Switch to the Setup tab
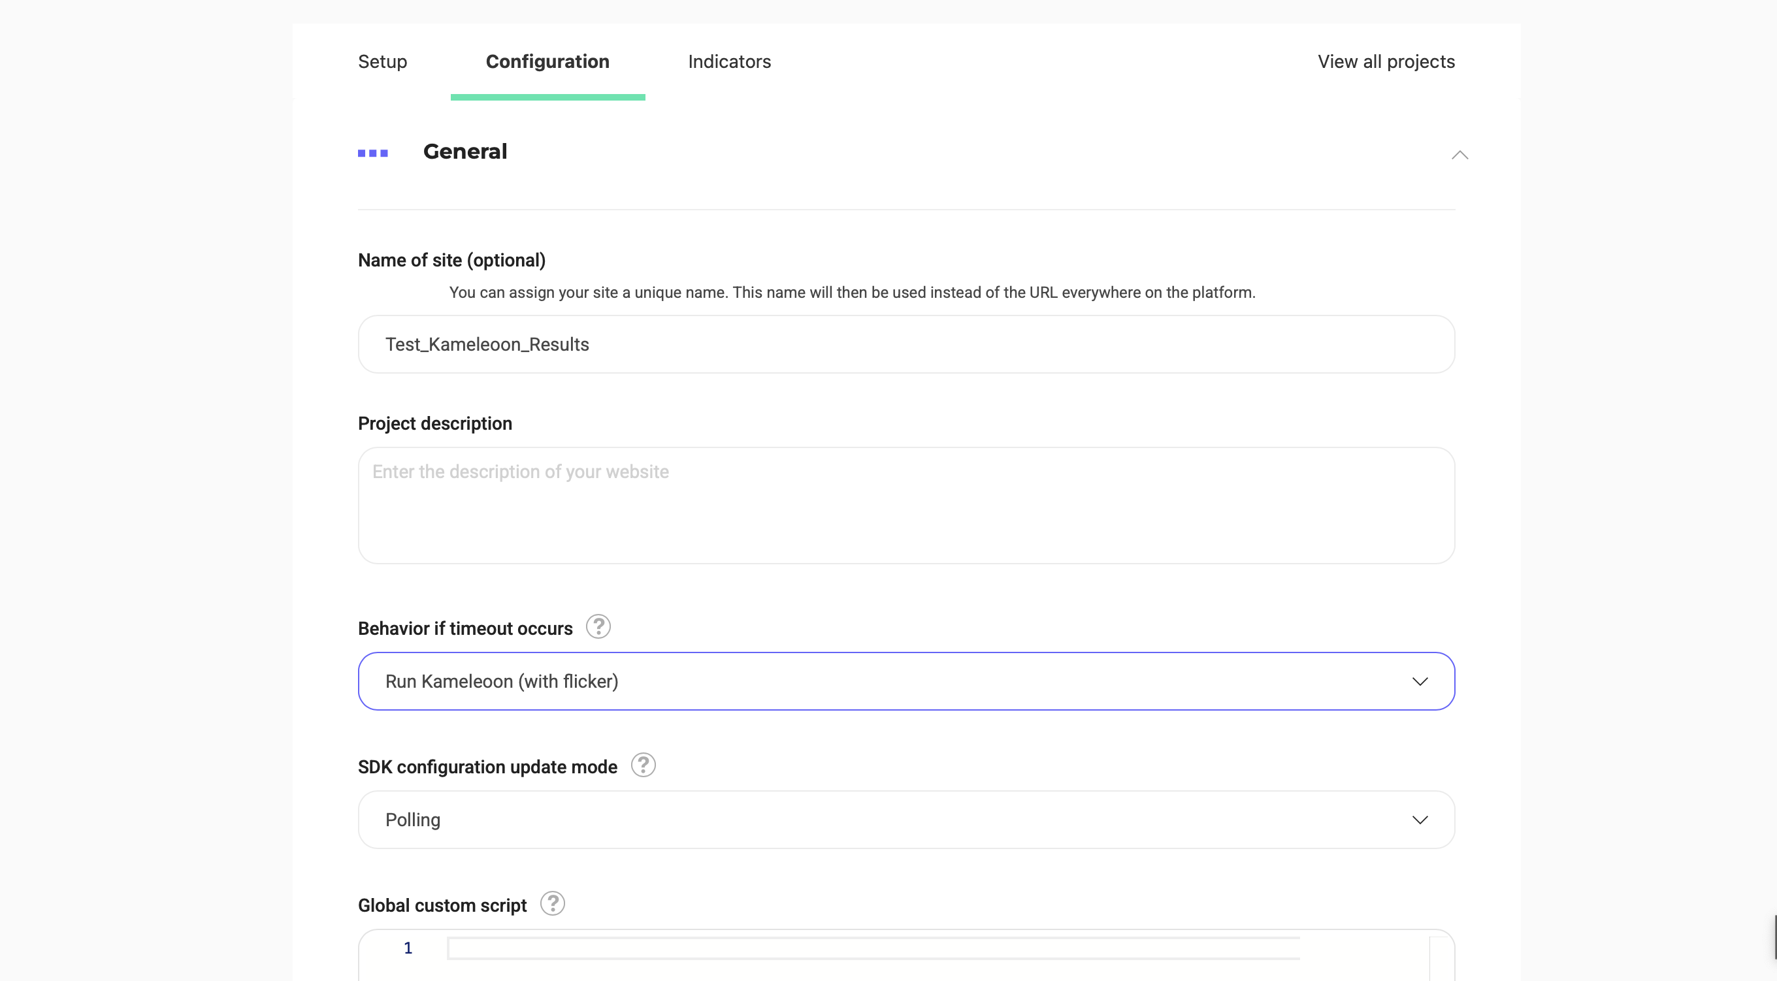Viewport: 1777px width, 981px height. tap(382, 61)
